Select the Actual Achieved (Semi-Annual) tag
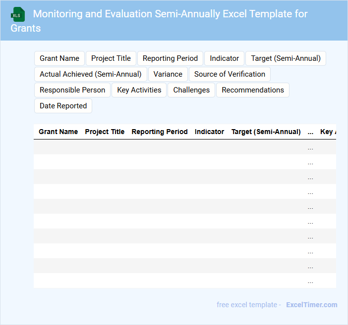 [x=91, y=74]
